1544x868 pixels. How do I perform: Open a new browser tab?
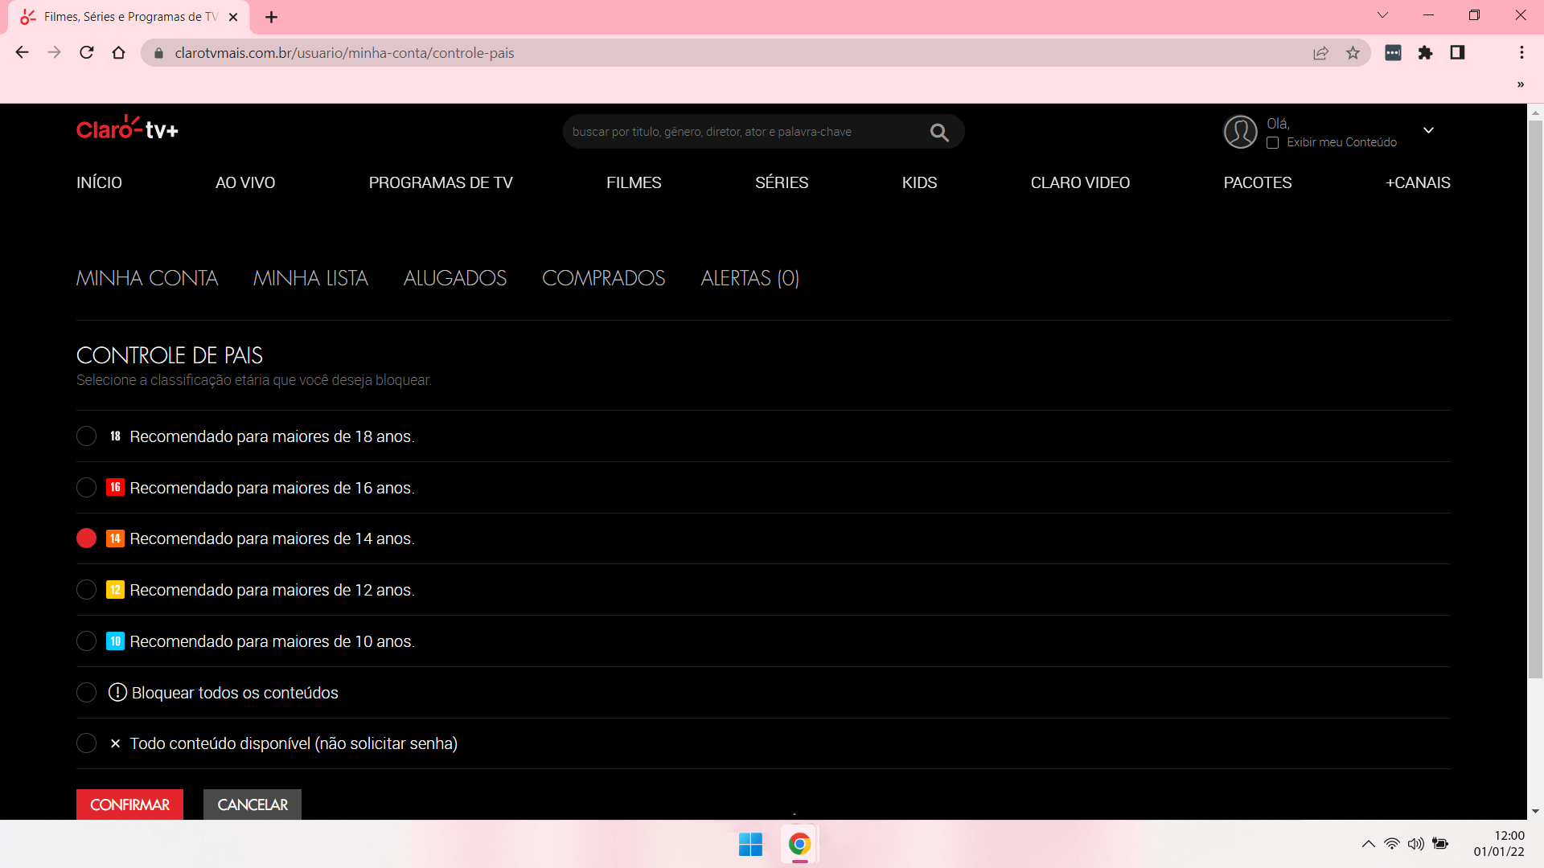point(271,17)
